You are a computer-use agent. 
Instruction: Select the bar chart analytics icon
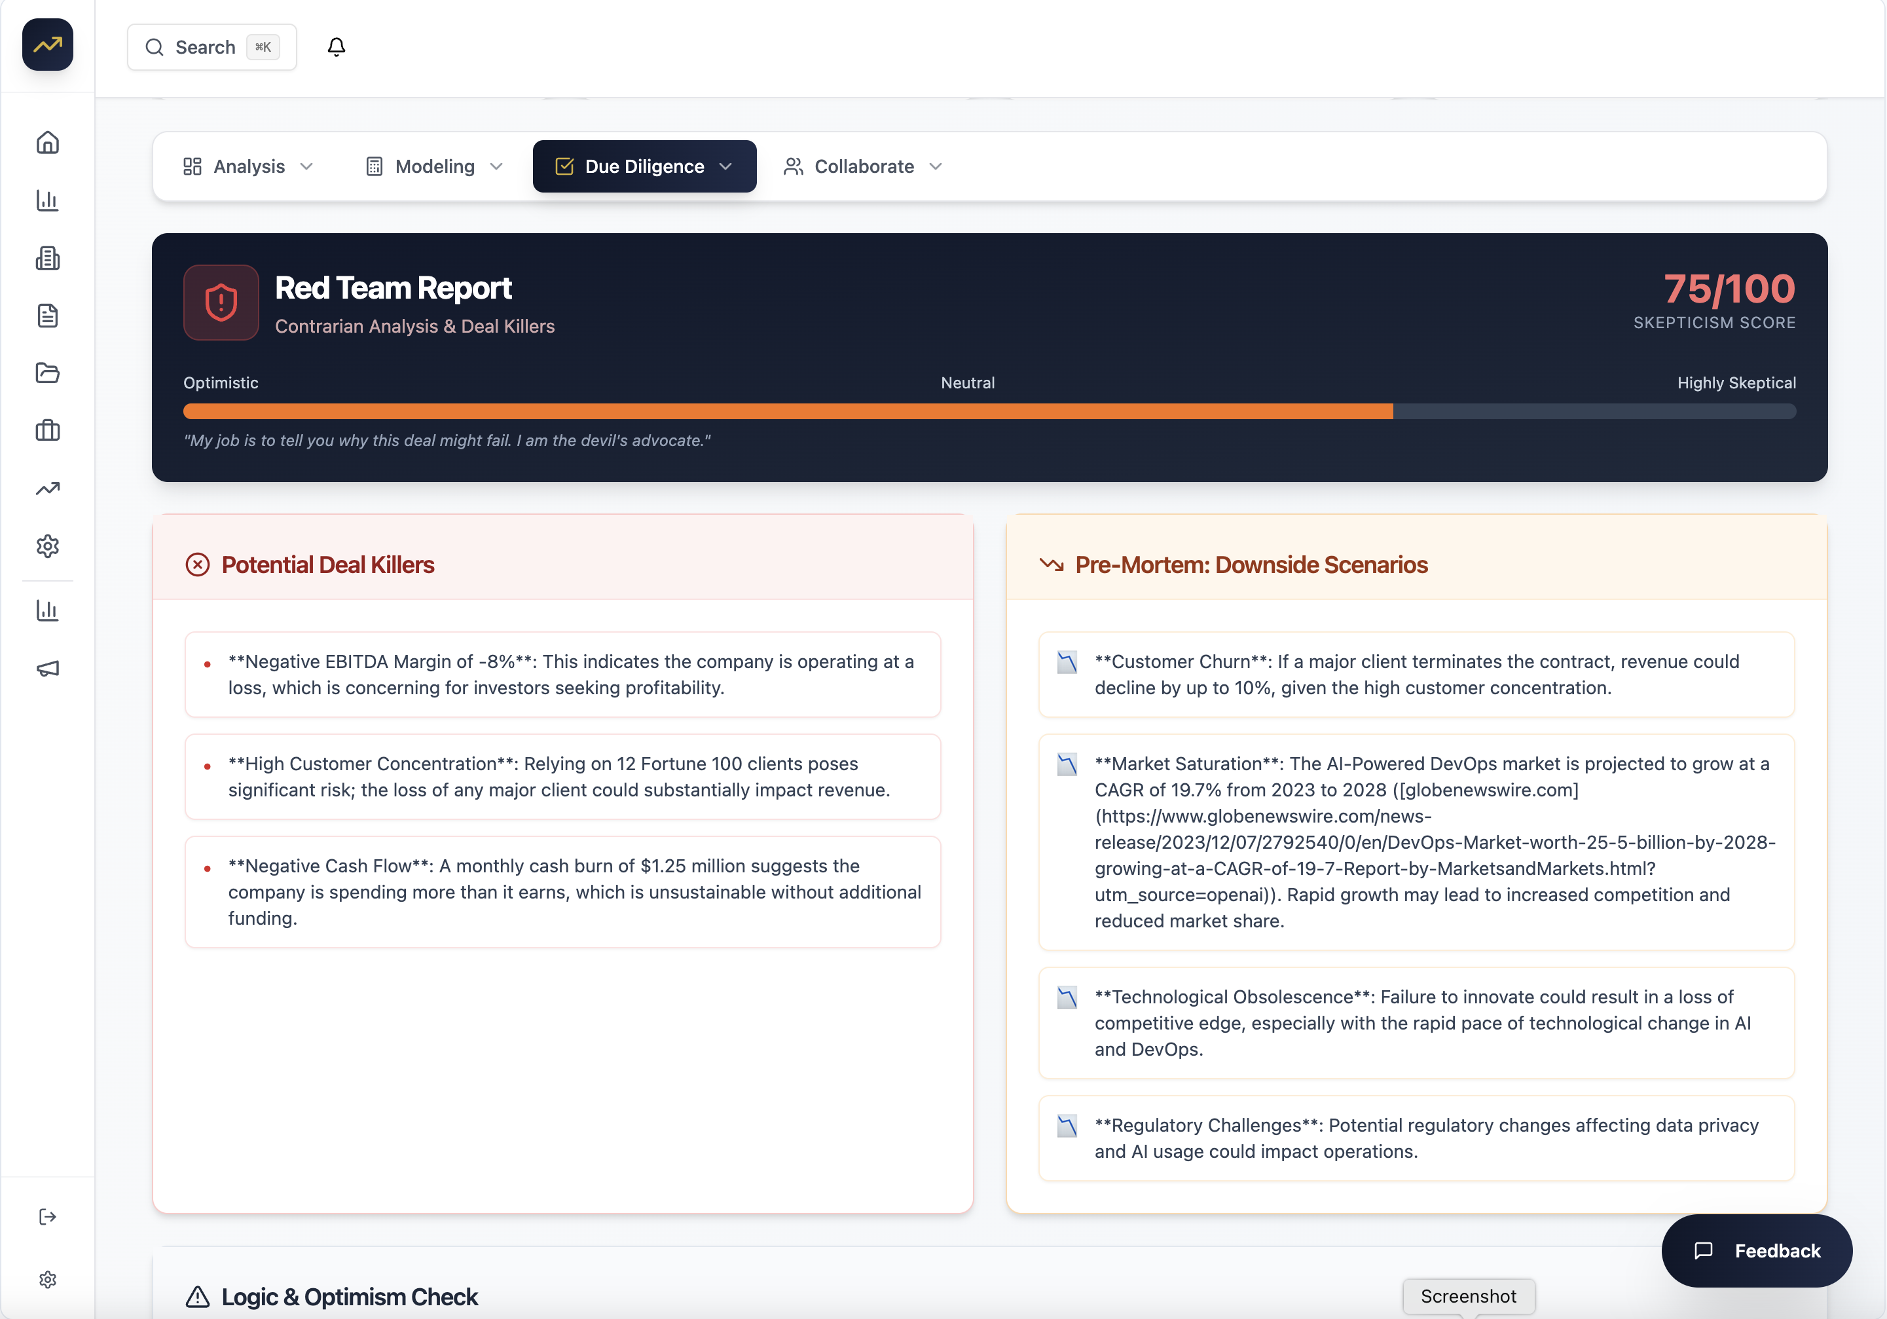pos(48,200)
